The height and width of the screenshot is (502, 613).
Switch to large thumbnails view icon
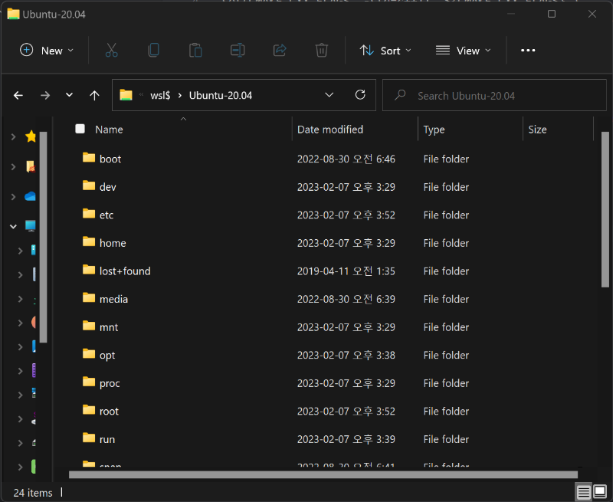(600, 491)
